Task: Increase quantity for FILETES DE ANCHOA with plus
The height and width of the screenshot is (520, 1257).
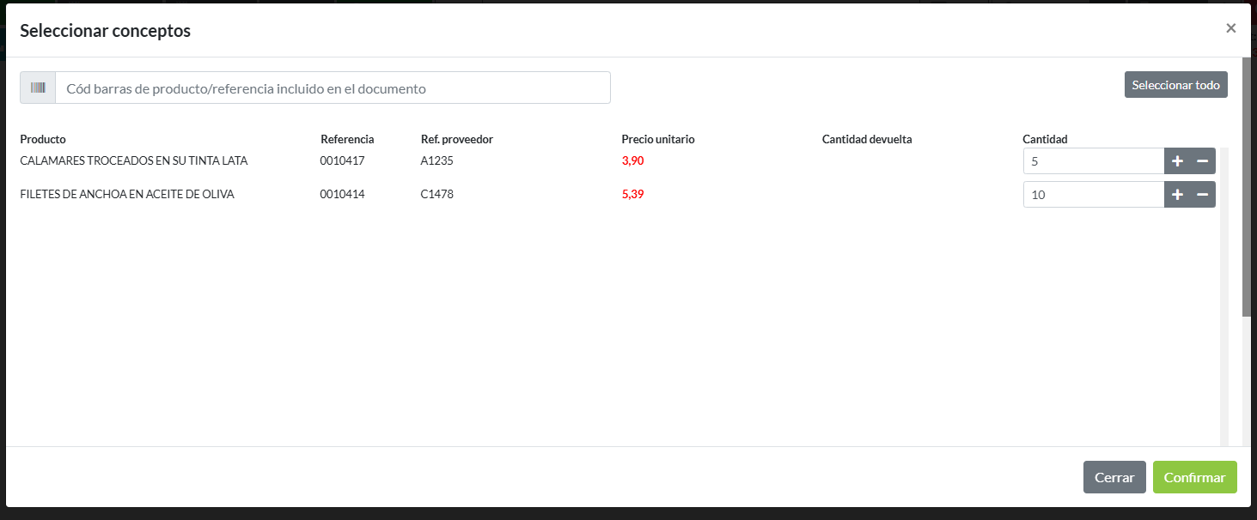Action: (1177, 195)
